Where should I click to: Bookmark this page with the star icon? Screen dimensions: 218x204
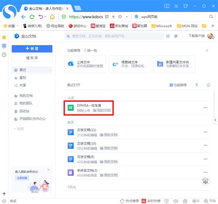pyautogui.click(x=120, y=17)
